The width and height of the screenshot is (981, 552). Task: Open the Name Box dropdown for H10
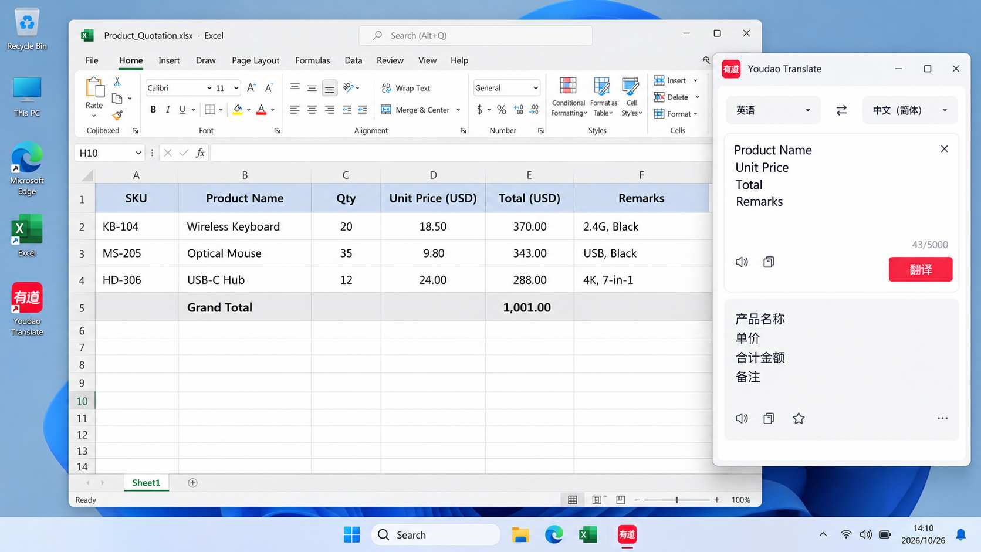click(x=138, y=153)
